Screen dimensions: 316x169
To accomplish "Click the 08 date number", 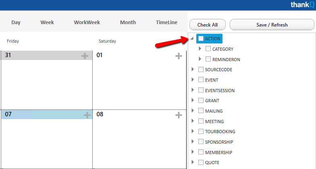I will 100,114.
